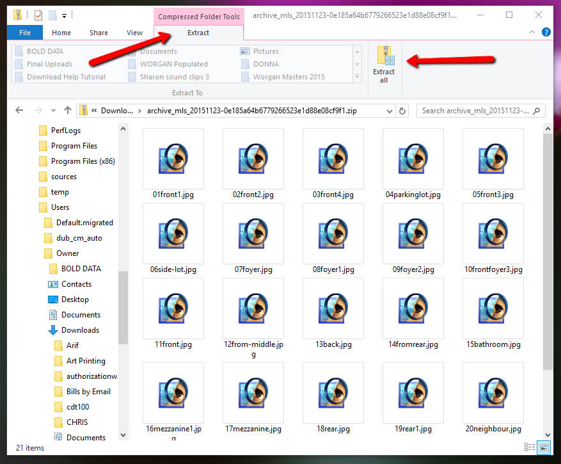Open the Customize Quick Access Toolbar dropdown
561x464 pixels.
click(65, 15)
